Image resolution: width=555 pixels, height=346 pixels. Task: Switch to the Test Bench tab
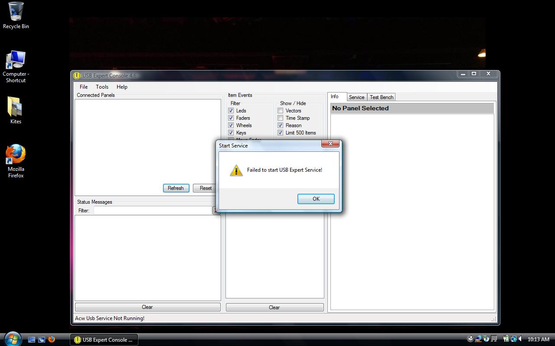(382, 97)
